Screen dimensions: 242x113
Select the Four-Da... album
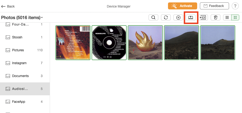(x=25, y=24)
